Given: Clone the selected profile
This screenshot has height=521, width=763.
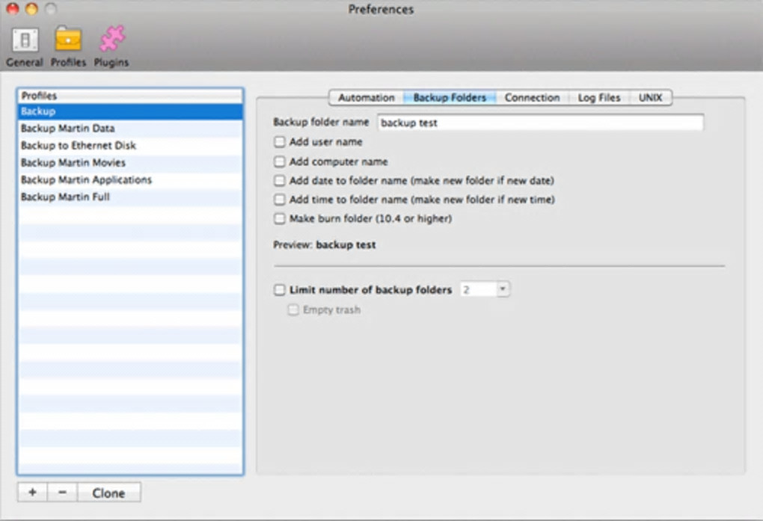Looking at the screenshot, I should click(109, 493).
